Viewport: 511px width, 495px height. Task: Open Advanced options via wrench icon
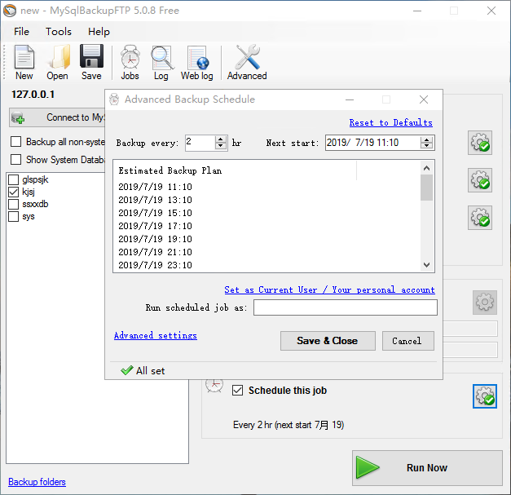(248, 57)
